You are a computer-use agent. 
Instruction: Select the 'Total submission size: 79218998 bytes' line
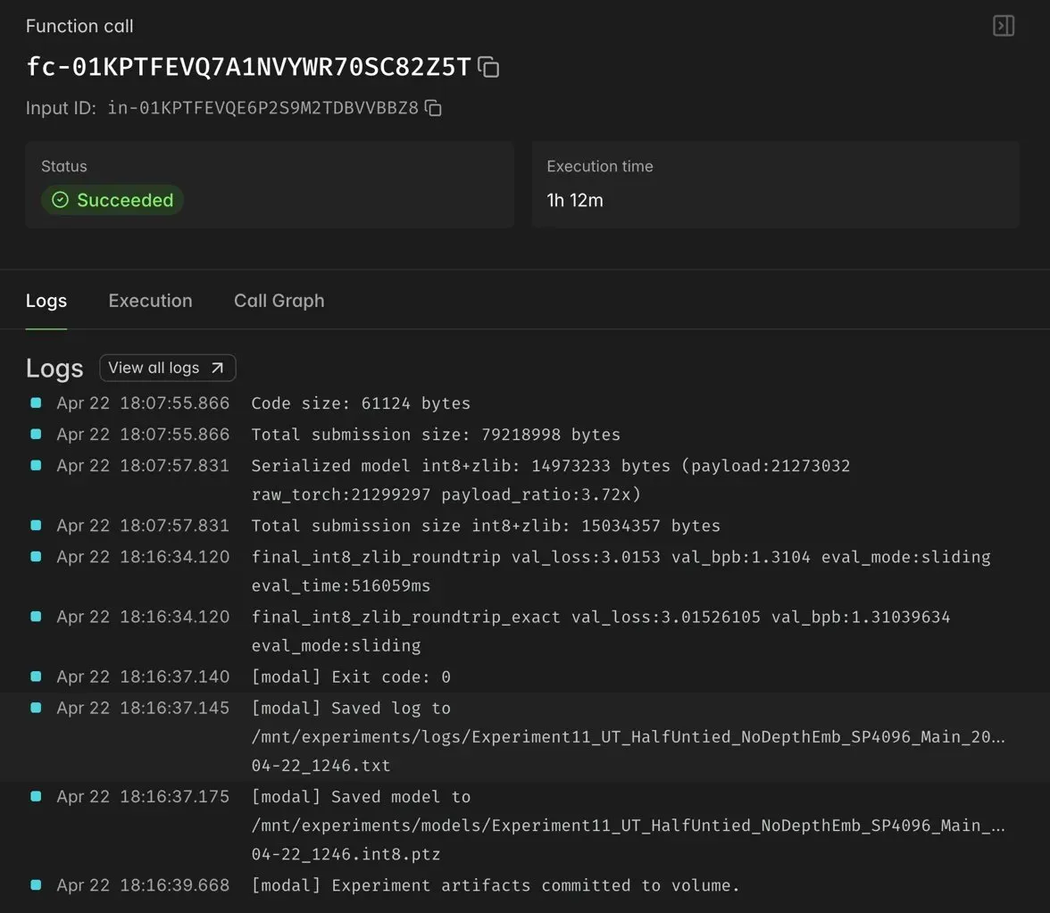(x=525, y=434)
